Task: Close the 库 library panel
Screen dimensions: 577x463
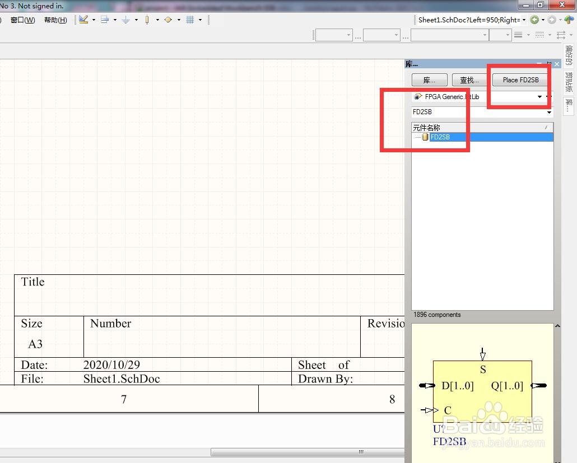Action: (557, 64)
